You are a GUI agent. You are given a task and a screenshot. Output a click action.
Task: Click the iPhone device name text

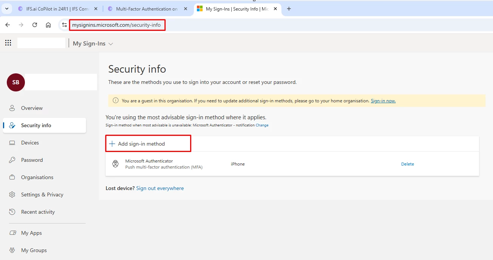[x=238, y=164]
